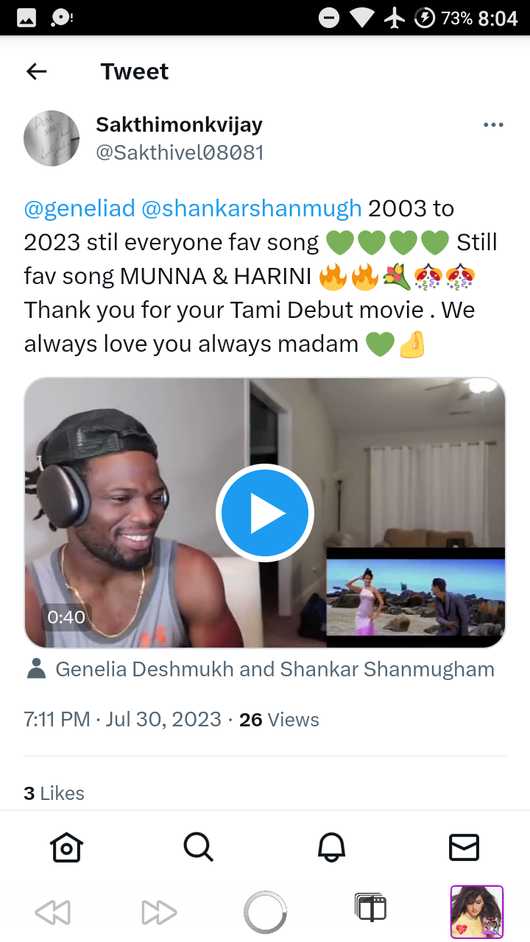Open the @geneliad mention link
This screenshot has height=942, width=530.
click(x=79, y=208)
